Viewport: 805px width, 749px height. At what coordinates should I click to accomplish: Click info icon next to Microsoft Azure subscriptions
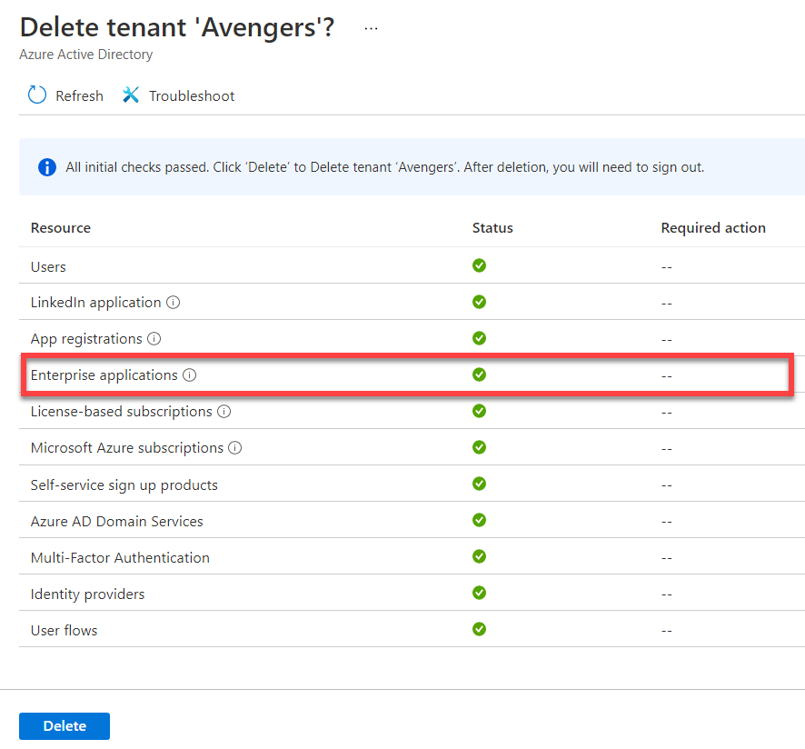[x=234, y=448]
